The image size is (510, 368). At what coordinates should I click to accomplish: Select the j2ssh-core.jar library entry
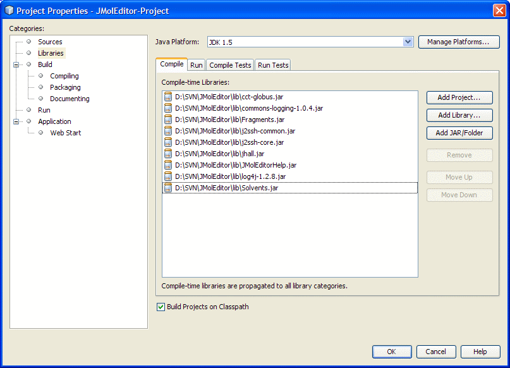(290, 142)
